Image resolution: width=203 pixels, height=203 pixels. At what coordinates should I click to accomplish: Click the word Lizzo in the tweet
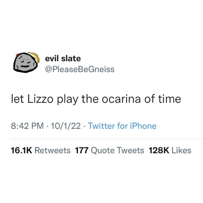click(x=40, y=99)
